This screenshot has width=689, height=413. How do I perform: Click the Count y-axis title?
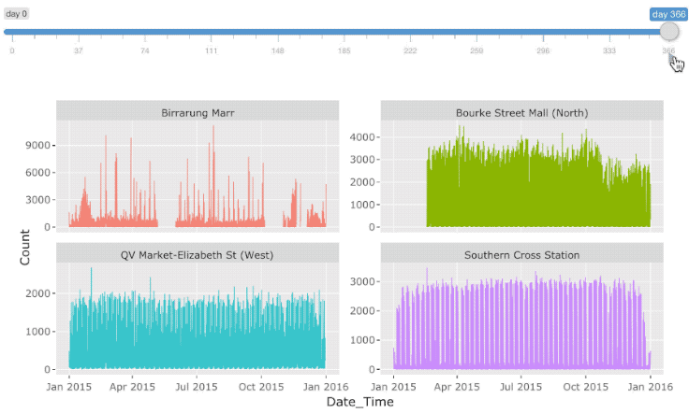coord(25,247)
